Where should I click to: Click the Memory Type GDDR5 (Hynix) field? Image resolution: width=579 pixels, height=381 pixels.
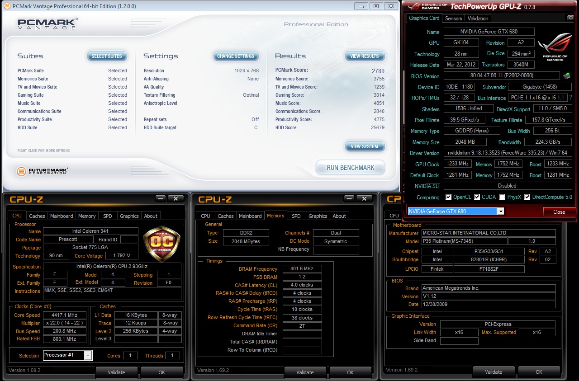pyautogui.click(x=472, y=131)
